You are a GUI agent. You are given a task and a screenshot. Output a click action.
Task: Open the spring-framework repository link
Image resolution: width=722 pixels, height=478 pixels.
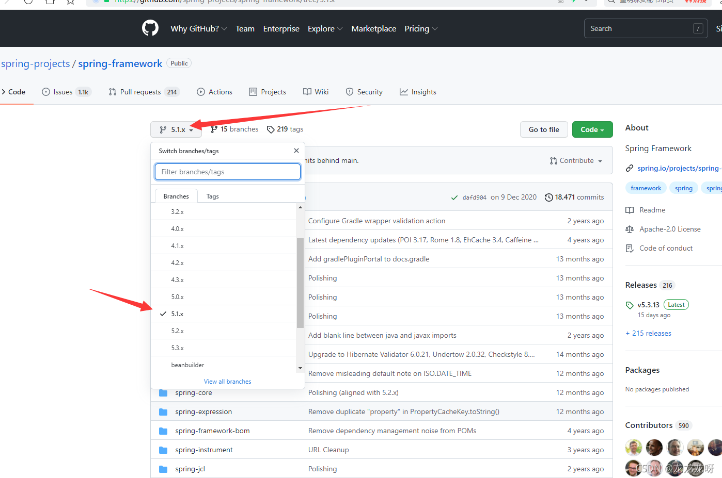click(x=120, y=63)
